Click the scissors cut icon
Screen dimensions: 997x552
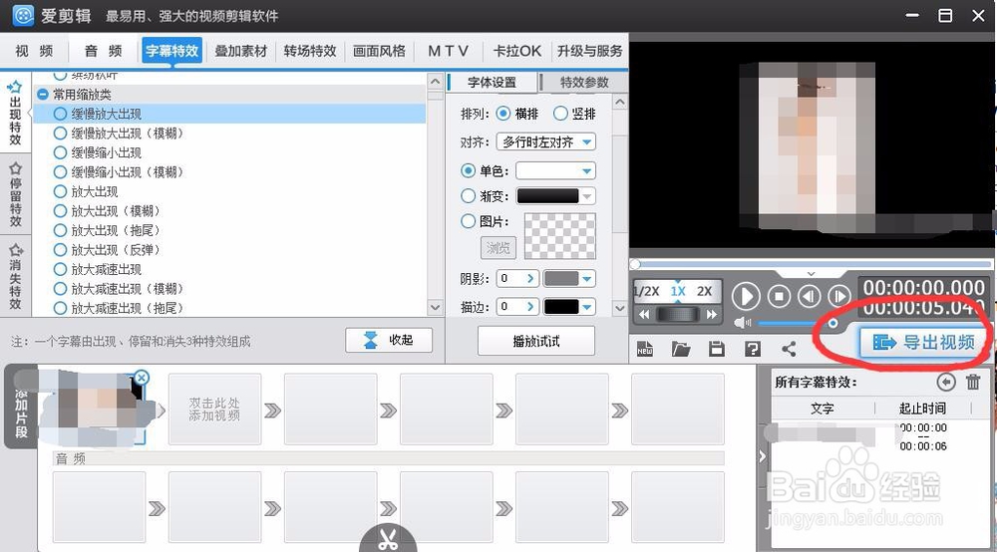[x=388, y=539]
